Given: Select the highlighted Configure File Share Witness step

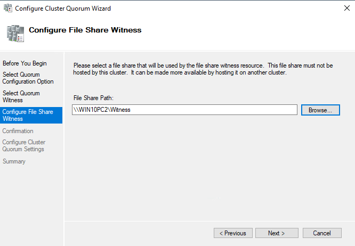Looking at the screenshot, I should (x=28, y=115).
